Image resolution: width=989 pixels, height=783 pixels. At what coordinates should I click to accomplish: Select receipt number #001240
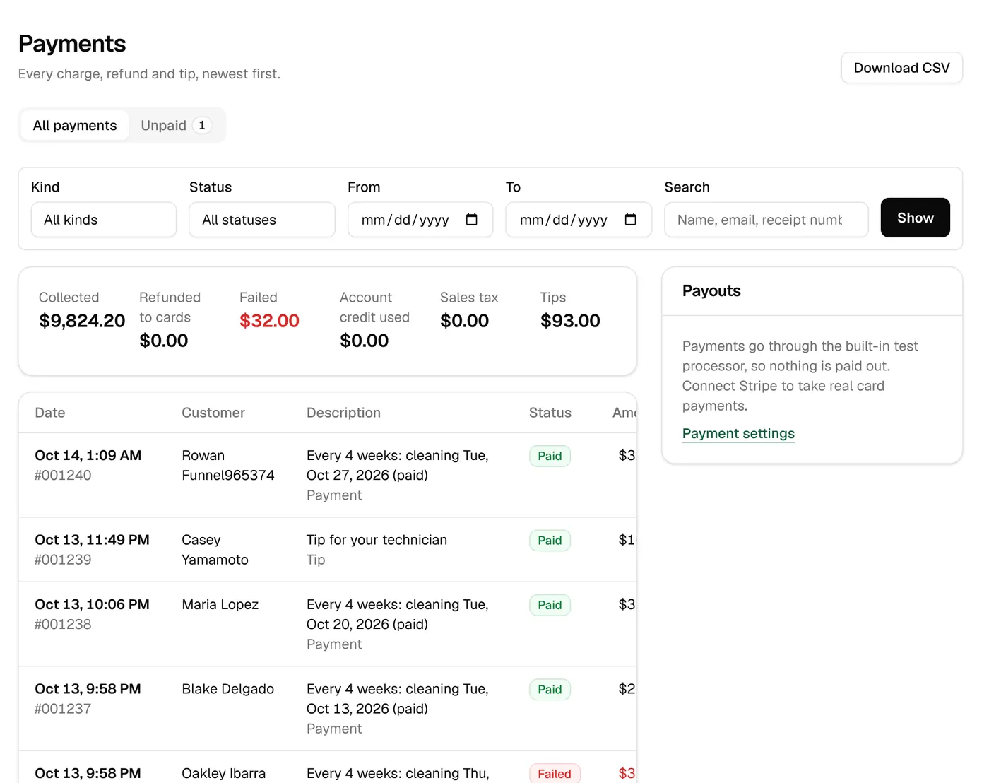point(63,475)
